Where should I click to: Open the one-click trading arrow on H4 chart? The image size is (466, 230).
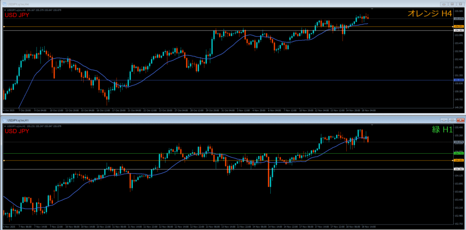click(5, 10)
